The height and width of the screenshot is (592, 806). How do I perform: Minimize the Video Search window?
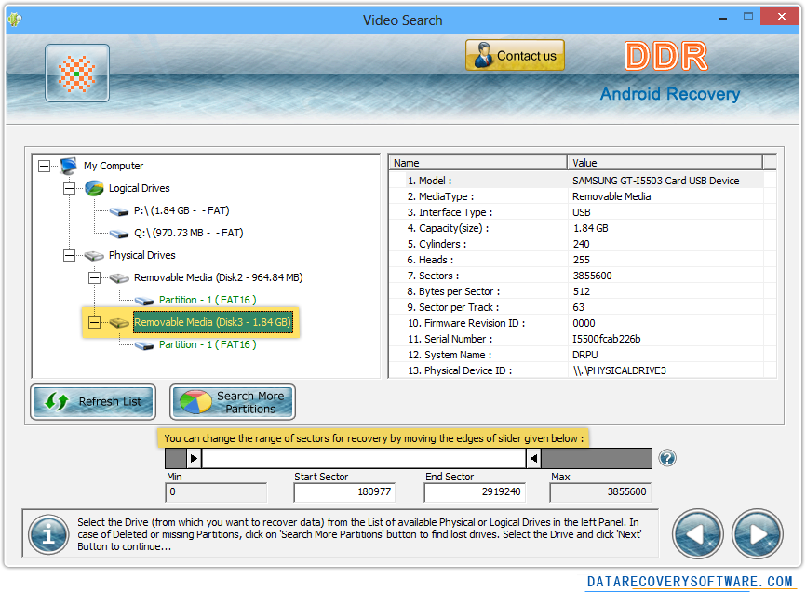(x=723, y=18)
